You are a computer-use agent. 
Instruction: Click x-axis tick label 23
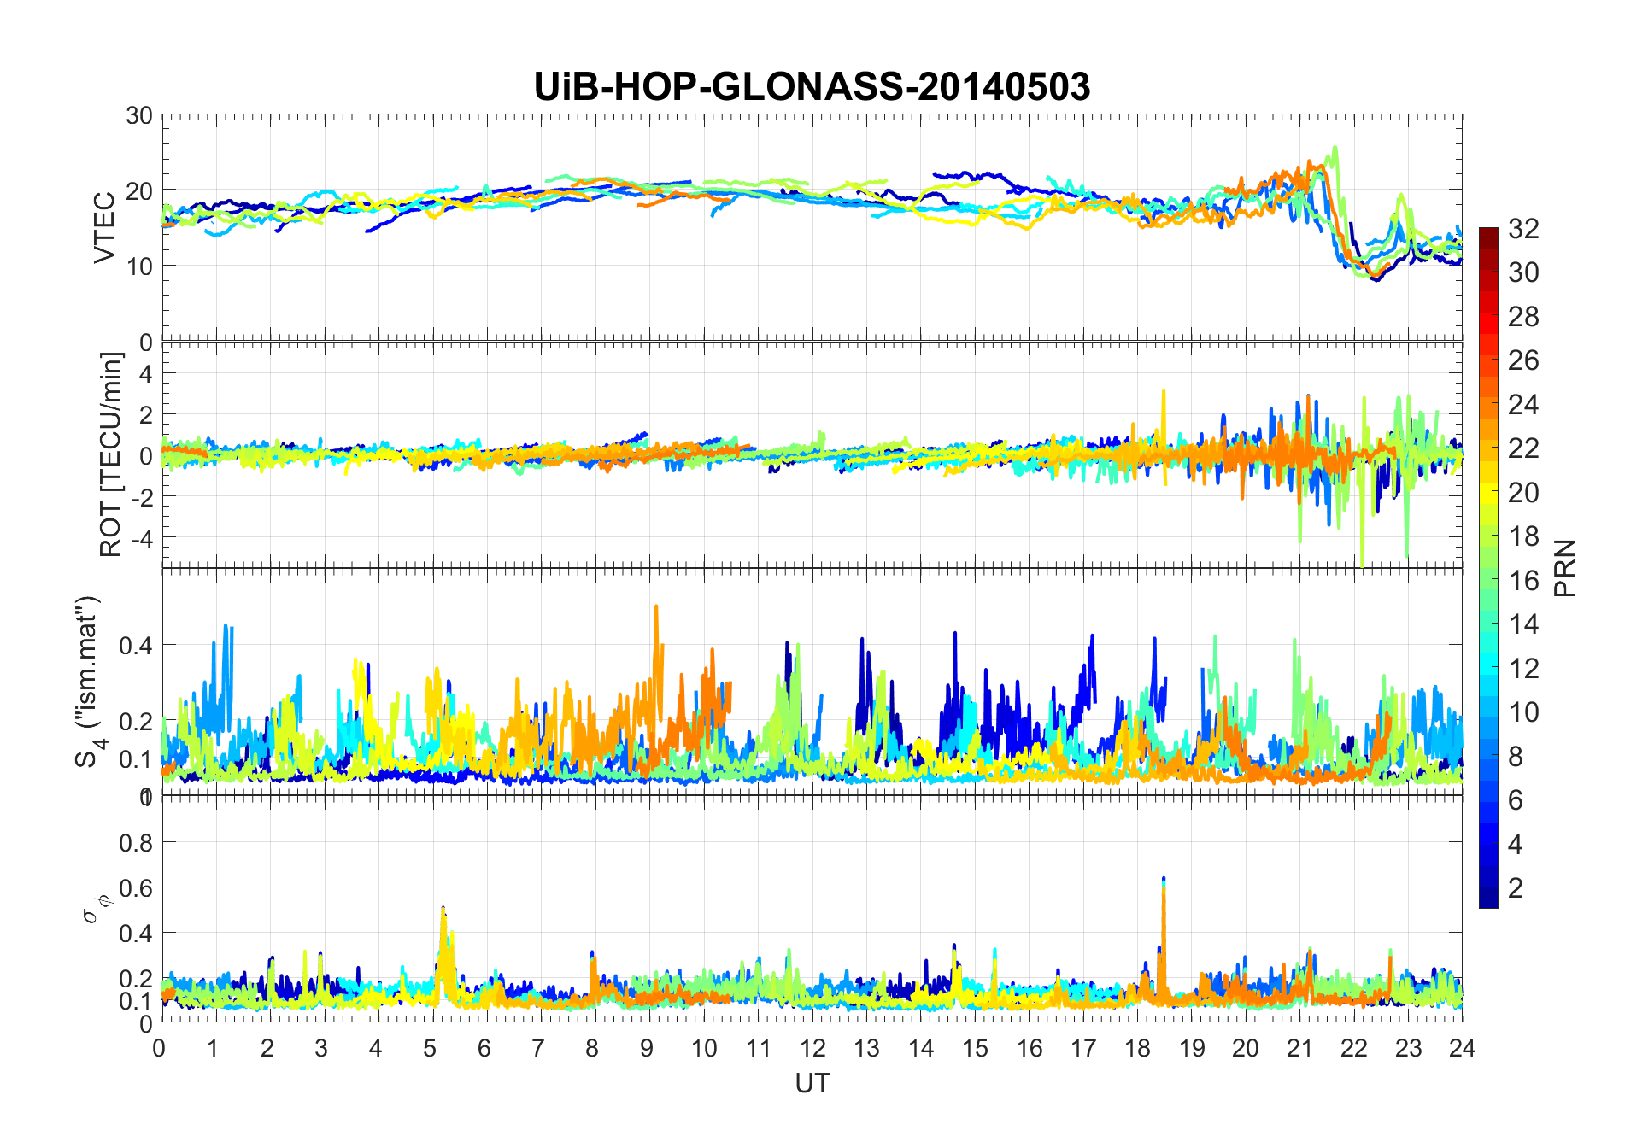(x=1408, y=1047)
